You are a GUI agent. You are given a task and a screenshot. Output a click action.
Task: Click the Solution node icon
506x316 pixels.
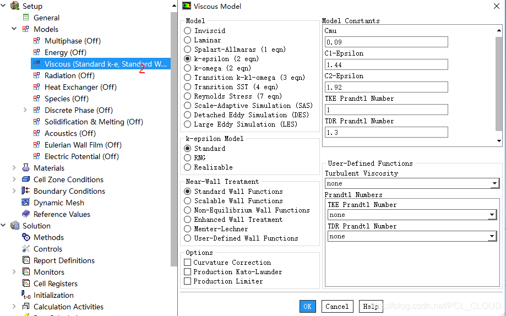(15, 225)
